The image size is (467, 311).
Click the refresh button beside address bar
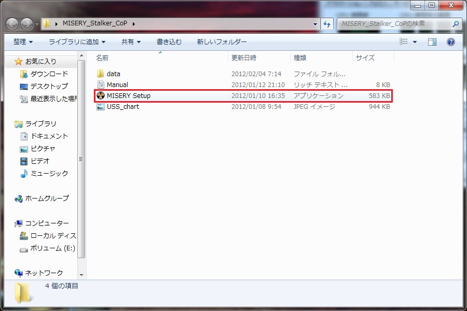[327, 24]
